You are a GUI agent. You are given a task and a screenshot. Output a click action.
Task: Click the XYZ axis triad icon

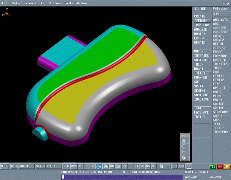click(6, 14)
